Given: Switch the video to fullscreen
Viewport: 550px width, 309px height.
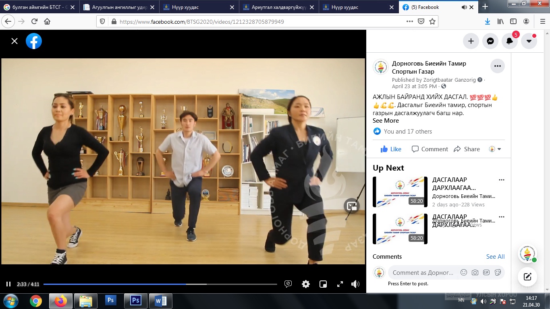Looking at the screenshot, I should (340, 284).
